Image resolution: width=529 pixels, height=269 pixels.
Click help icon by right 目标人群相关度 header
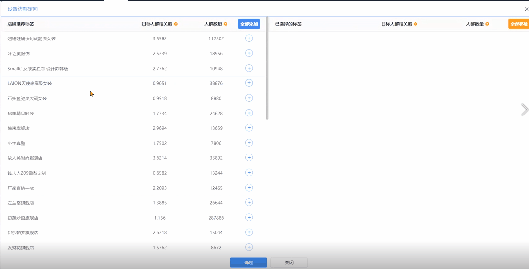point(416,24)
